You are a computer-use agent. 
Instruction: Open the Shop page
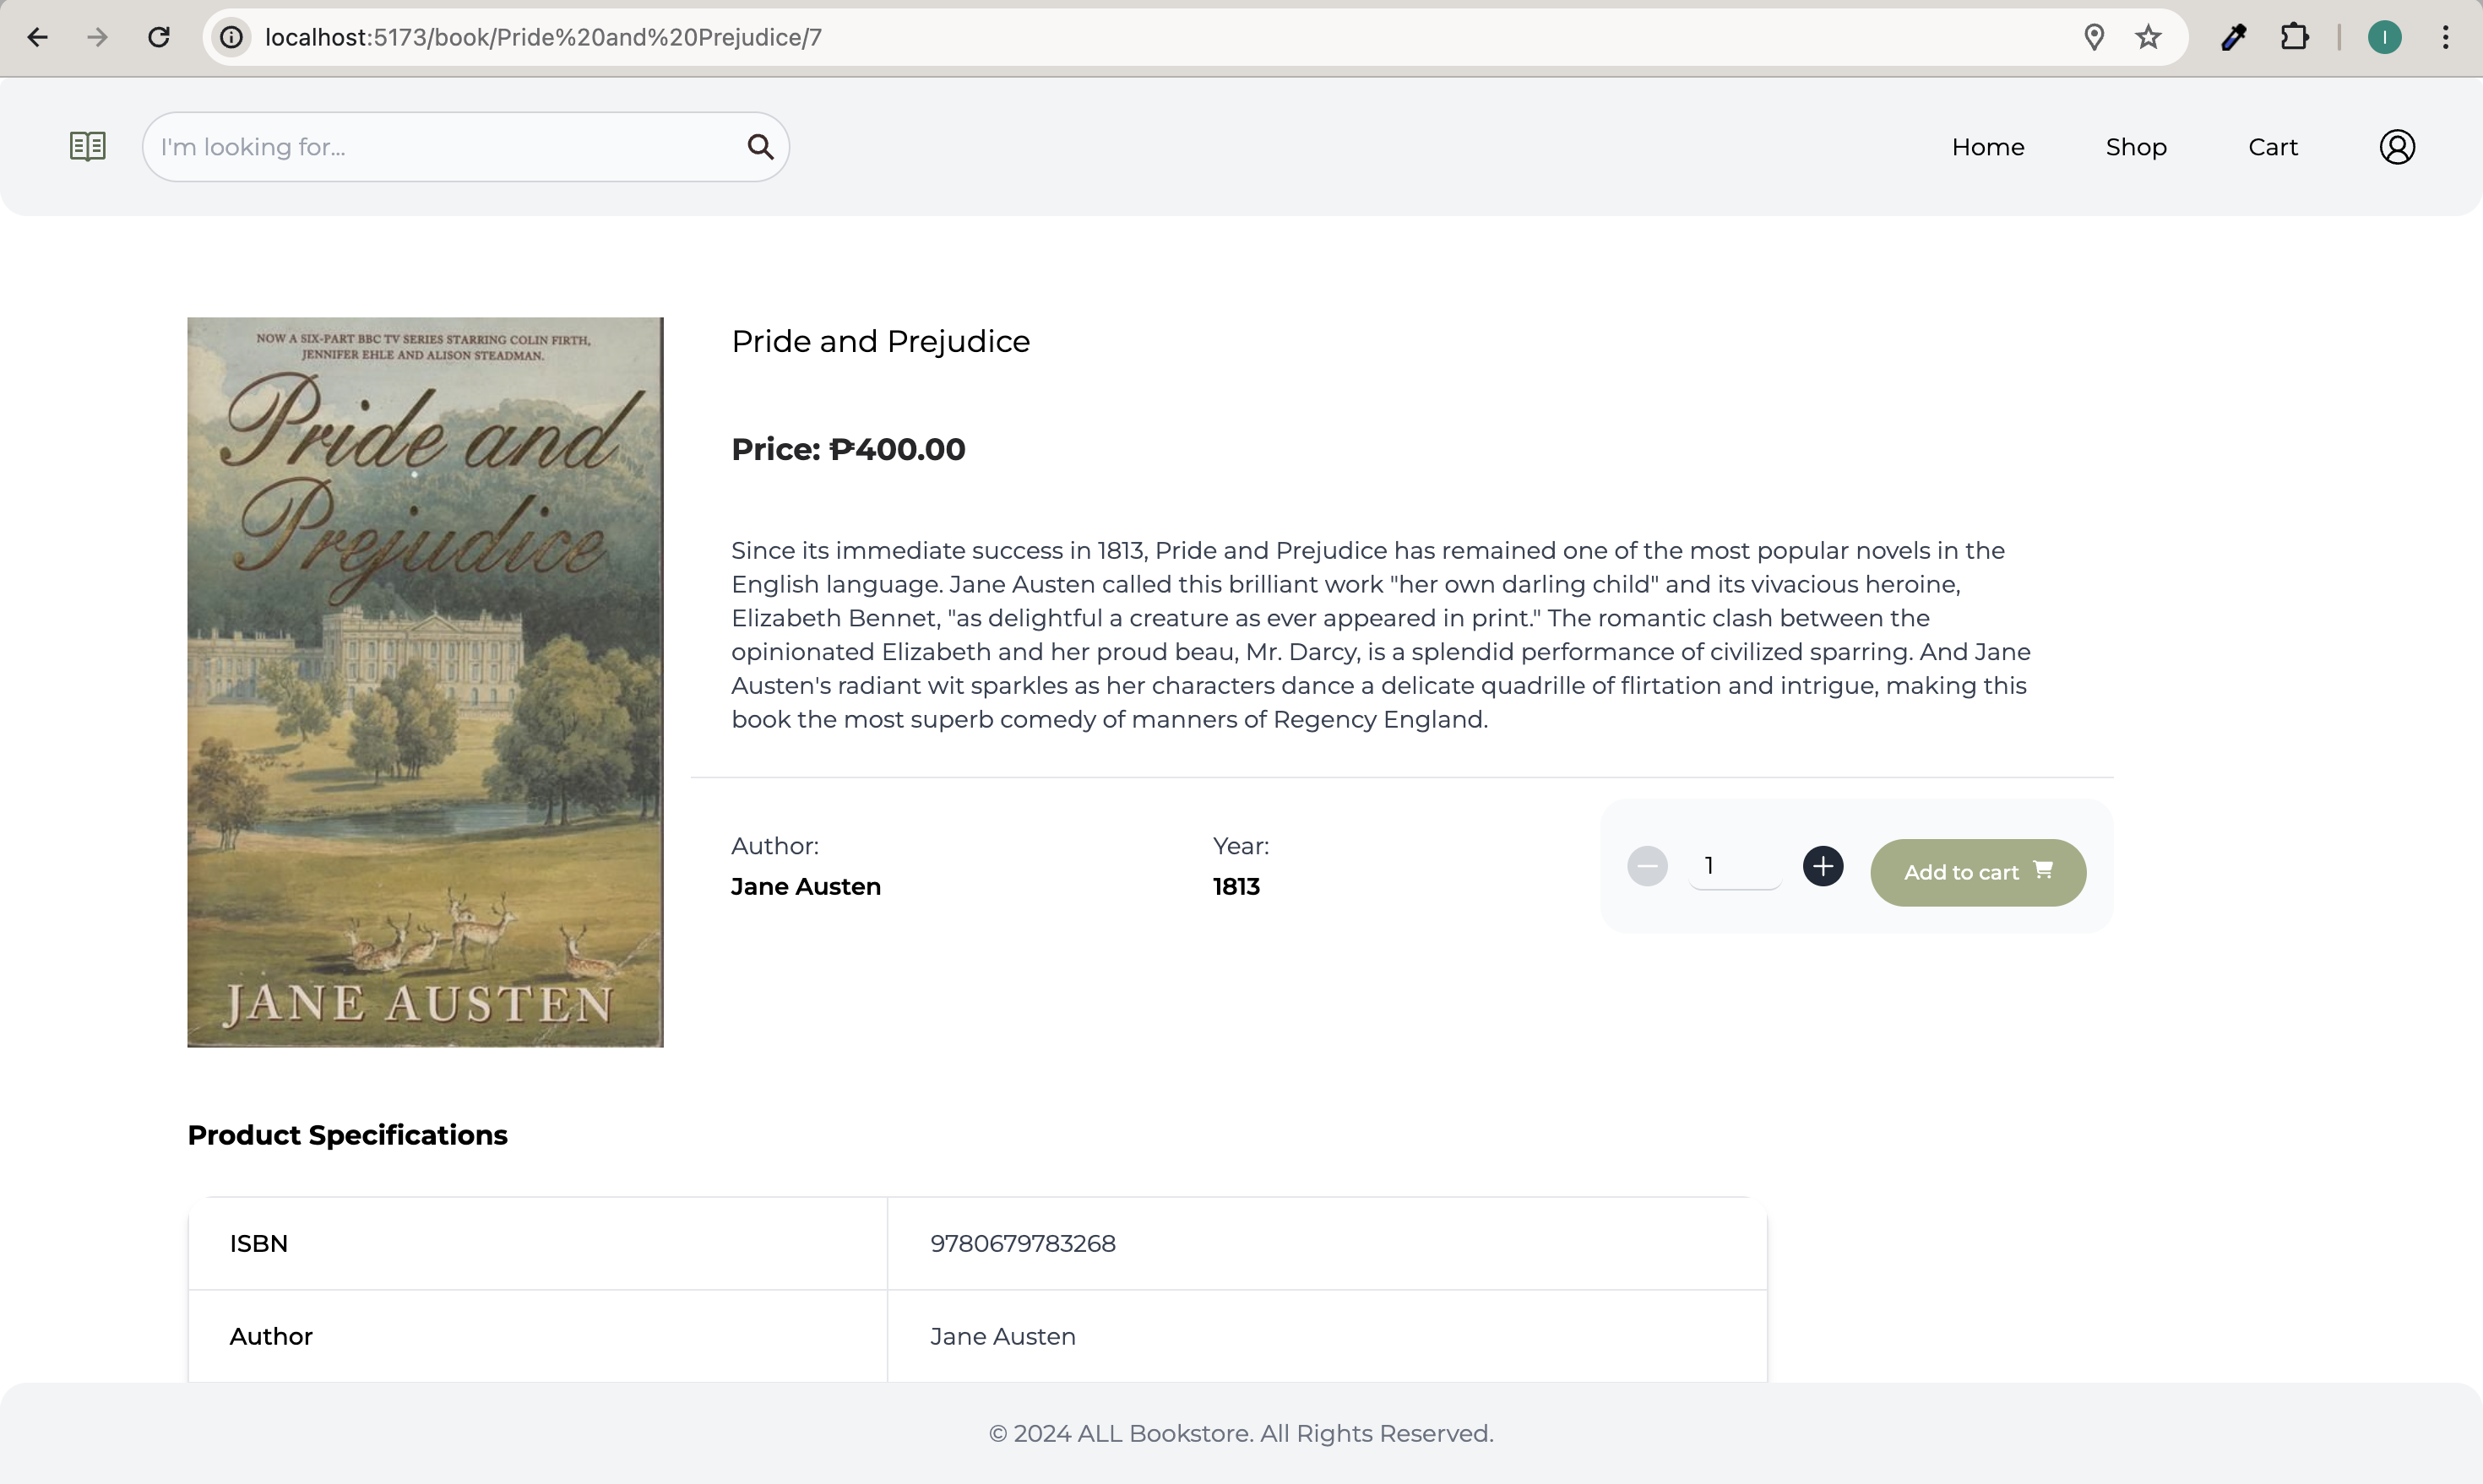2136,147
